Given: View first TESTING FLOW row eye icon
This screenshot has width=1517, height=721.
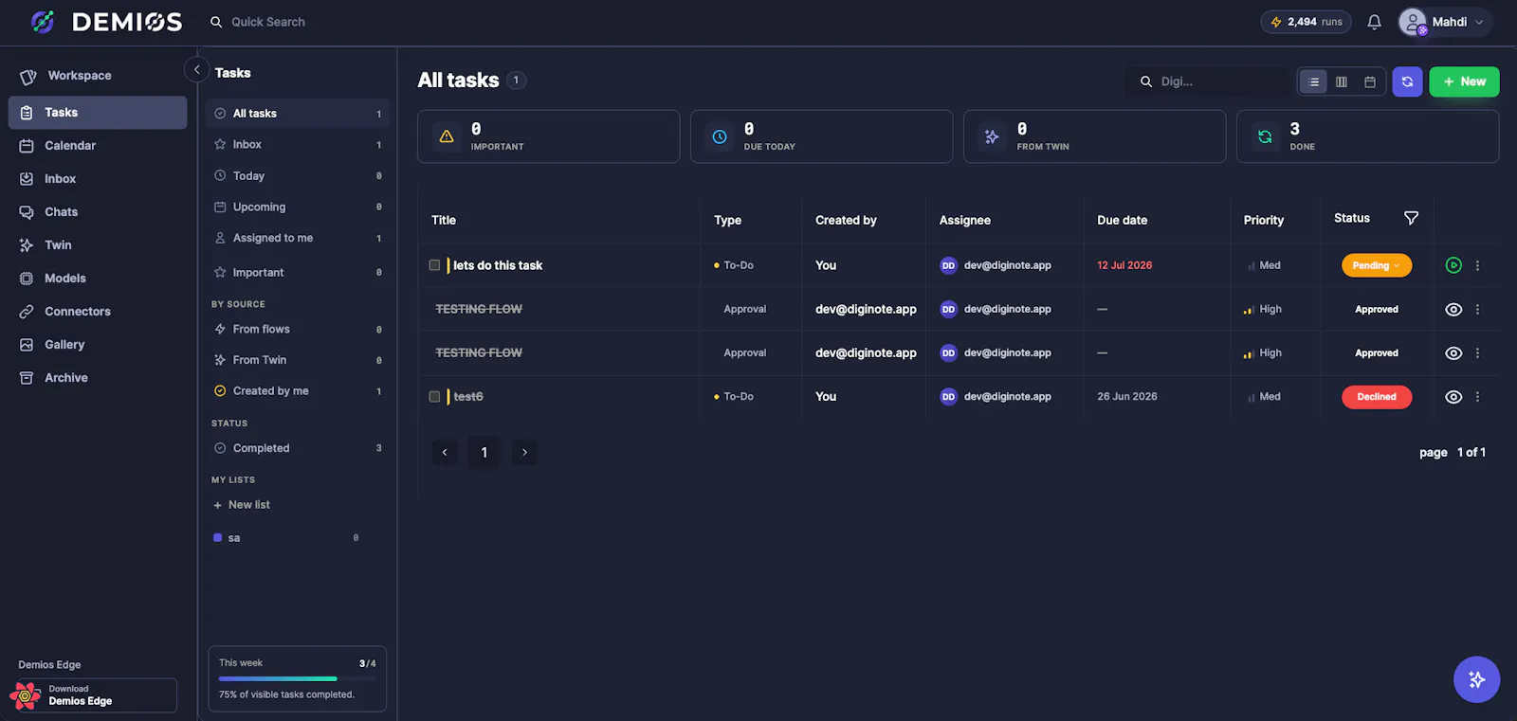Looking at the screenshot, I should [x=1453, y=309].
